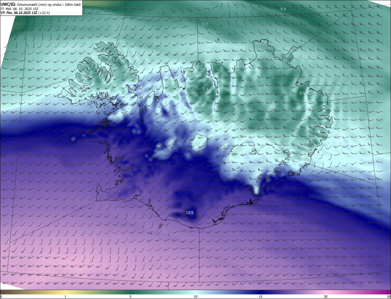This screenshot has width=391, height=299.
Task: Click the colorbar tick label 50
Action: tap(389, 297)
